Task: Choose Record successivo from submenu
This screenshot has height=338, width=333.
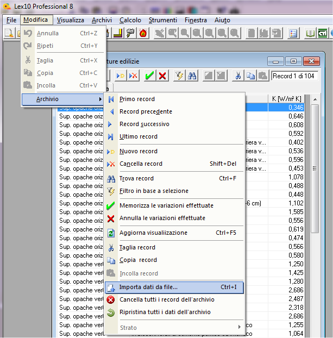Action: tap(174, 124)
